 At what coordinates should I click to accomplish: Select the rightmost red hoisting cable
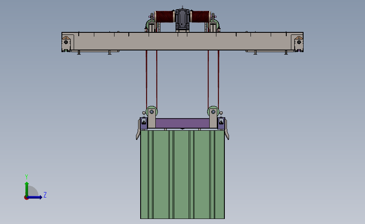(x=218, y=79)
